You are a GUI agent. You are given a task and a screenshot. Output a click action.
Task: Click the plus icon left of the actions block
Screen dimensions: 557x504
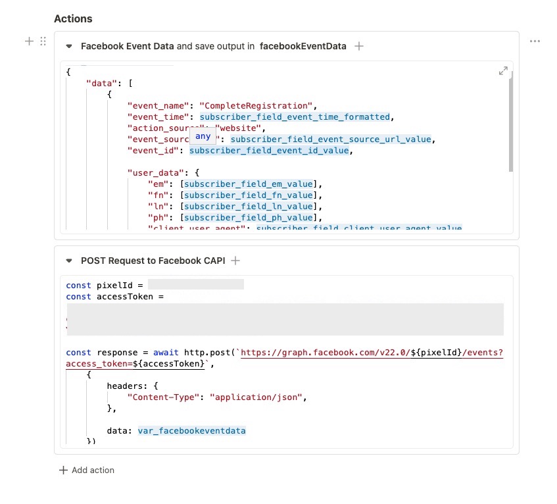(x=29, y=41)
